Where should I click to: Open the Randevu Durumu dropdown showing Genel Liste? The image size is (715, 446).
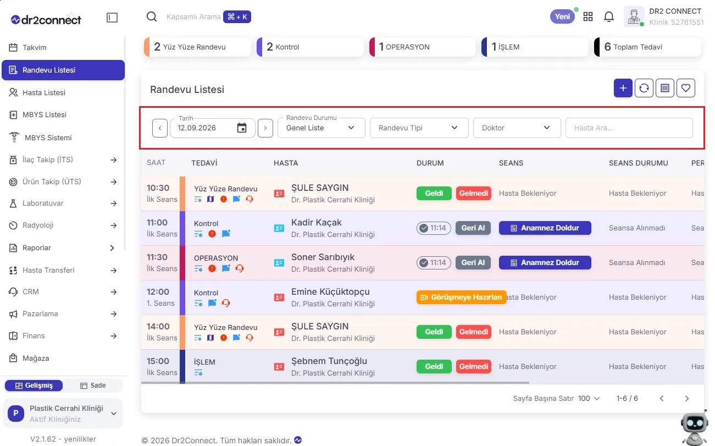coord(322,128)
